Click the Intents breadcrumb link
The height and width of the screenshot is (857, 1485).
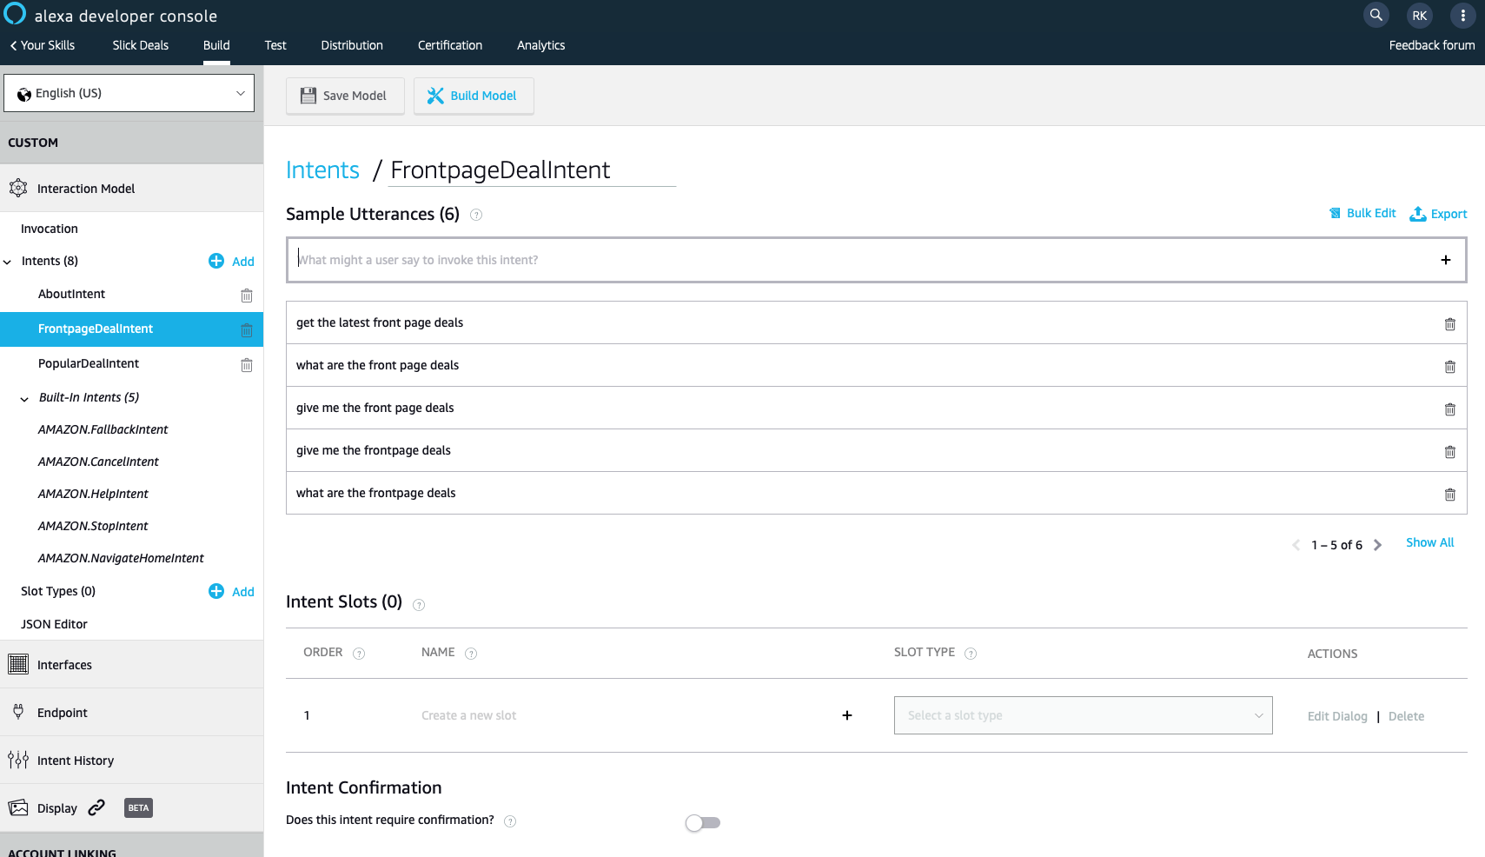pos(322,169)
